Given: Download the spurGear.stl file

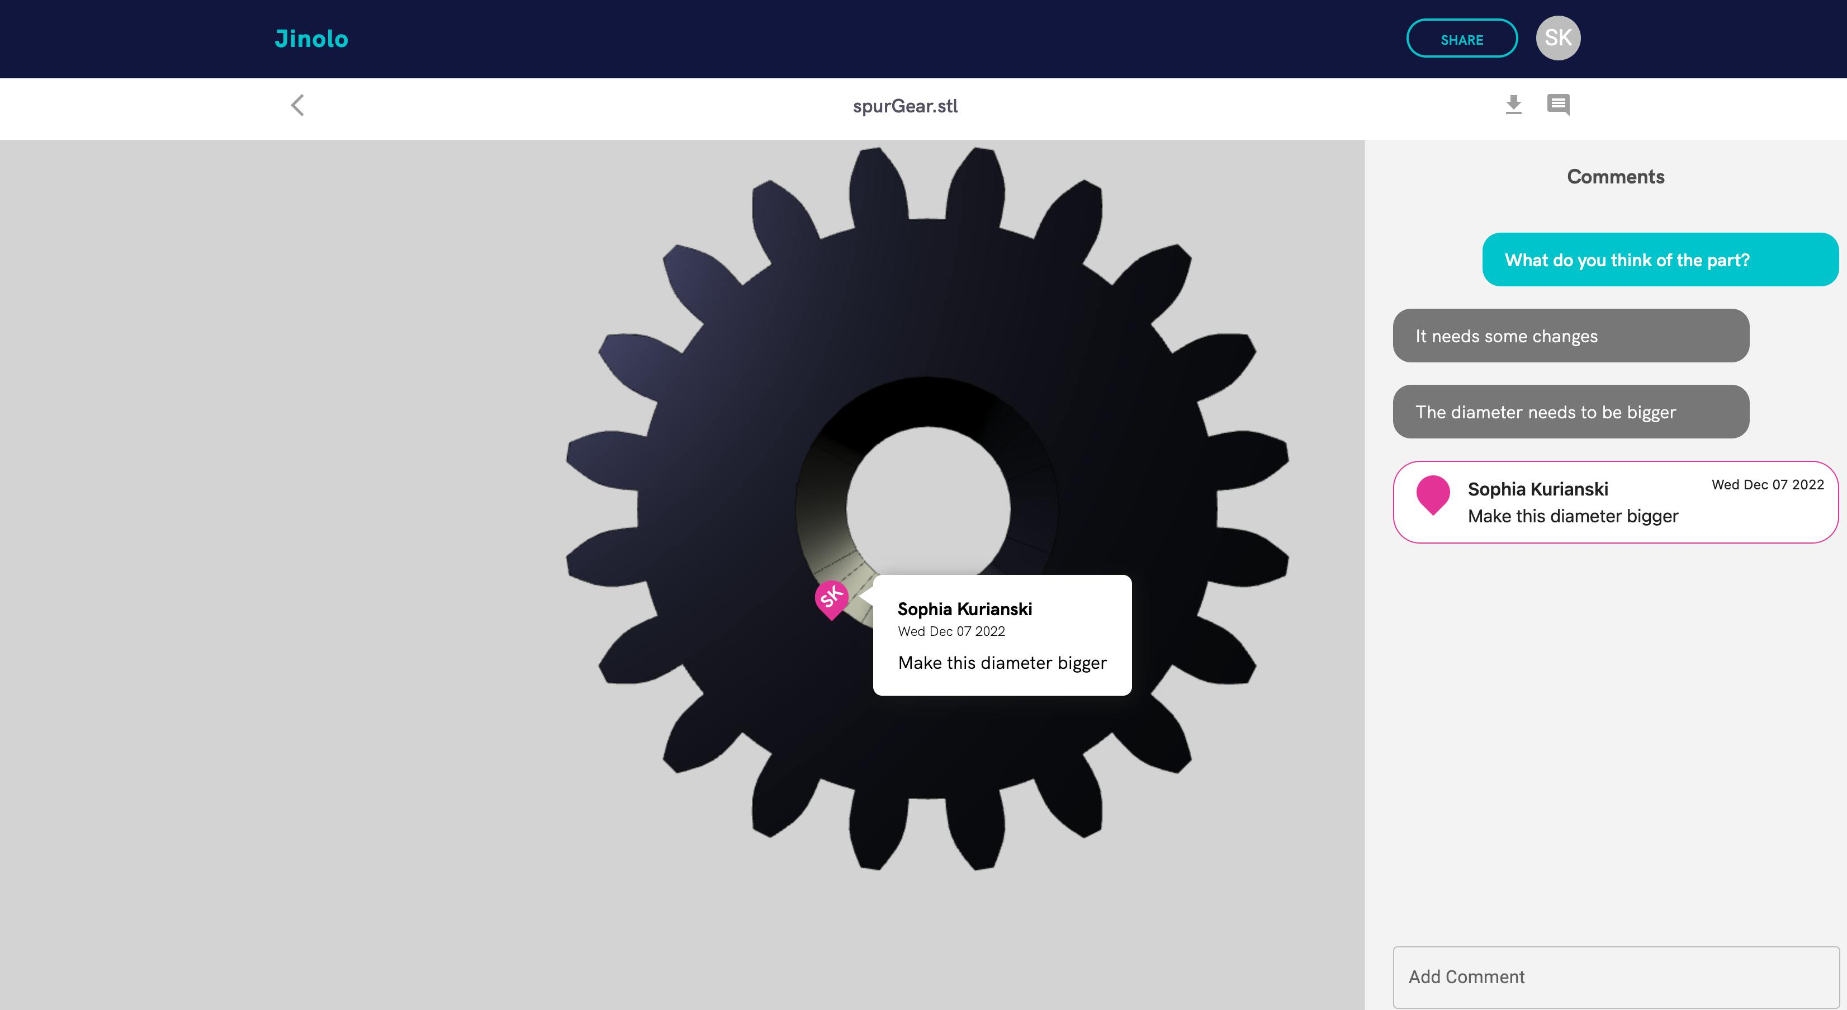Looking at the screenshot, I should coord(1513,105).
